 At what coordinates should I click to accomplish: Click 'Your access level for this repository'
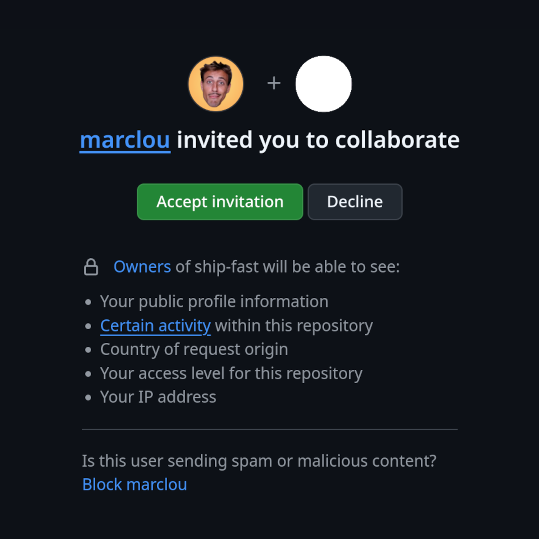231,373
